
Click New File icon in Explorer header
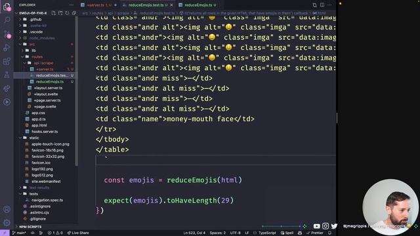[53, 13]
